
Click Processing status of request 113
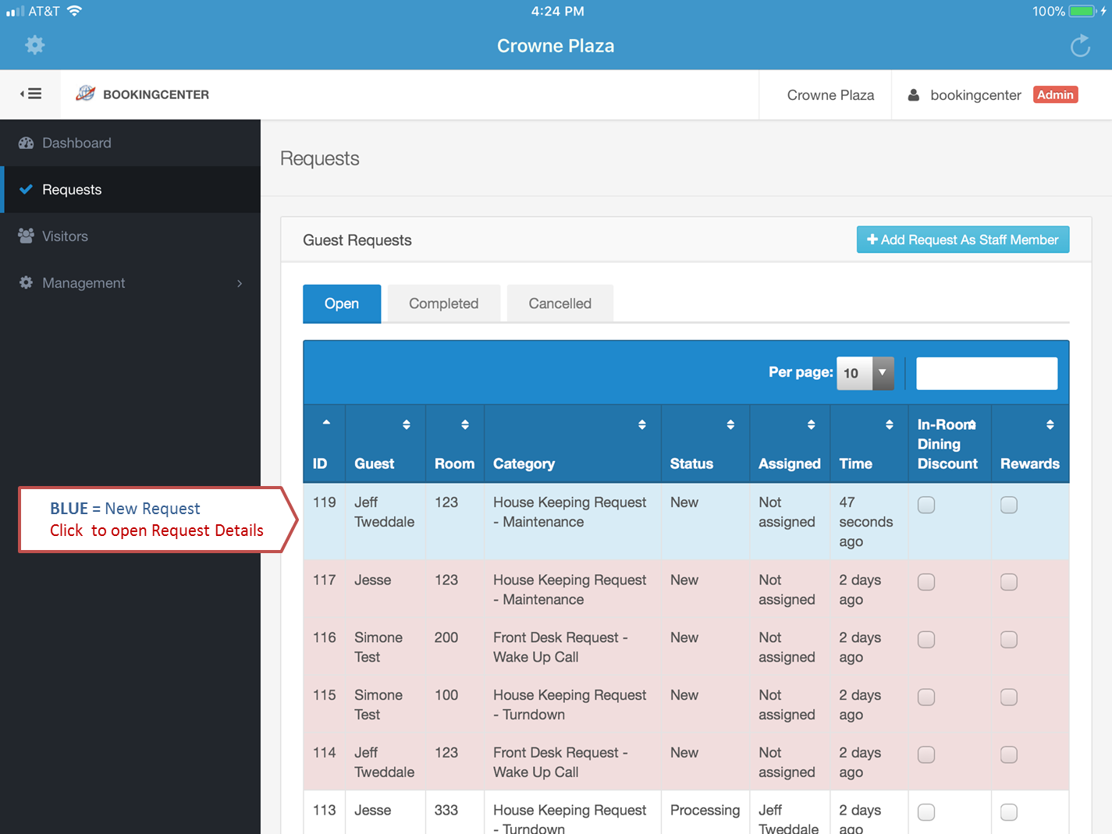(x=705, y=810)
